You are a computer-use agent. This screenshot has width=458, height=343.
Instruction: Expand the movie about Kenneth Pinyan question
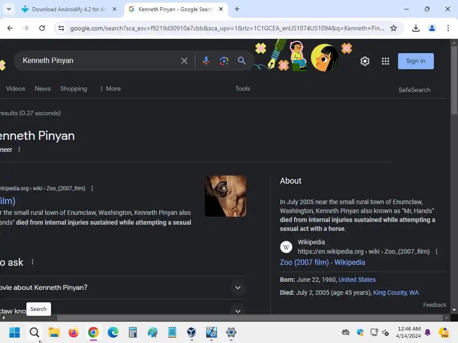pos(123,288)
